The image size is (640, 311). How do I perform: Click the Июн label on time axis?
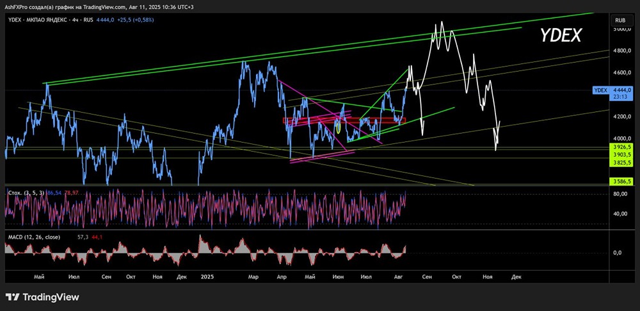(337, 277)
